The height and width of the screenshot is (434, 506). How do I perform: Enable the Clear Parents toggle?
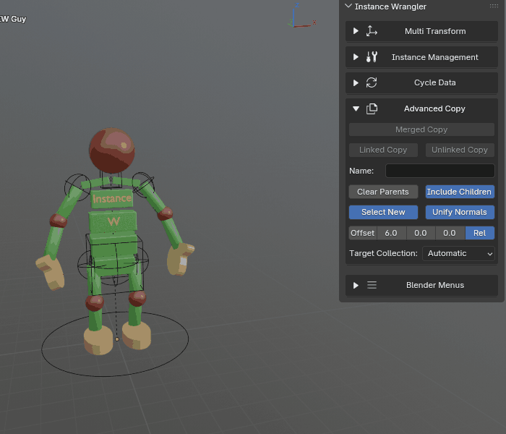pos(383,192)
